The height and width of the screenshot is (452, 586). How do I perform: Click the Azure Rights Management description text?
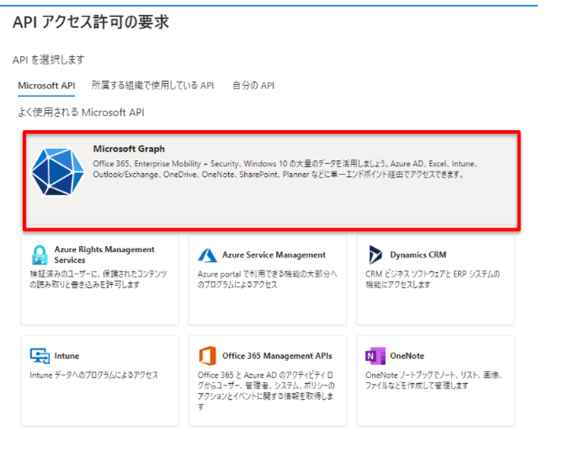click(x=99, y=279)
